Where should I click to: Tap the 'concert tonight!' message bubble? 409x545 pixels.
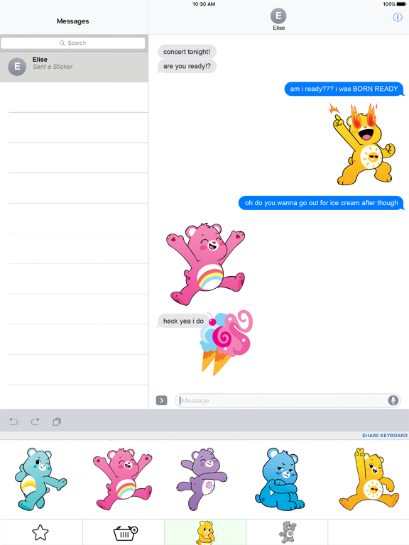pyautogui.click(x=187, y=52)
